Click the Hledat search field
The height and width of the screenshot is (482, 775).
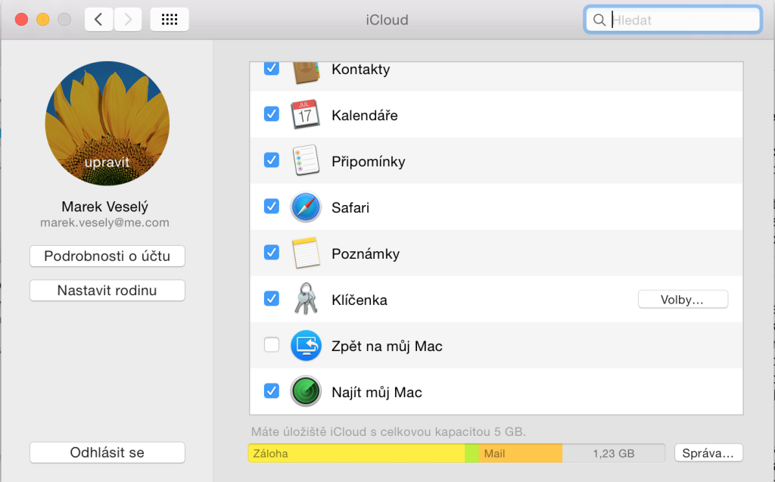pyautogui.click(x=673, y=20)
